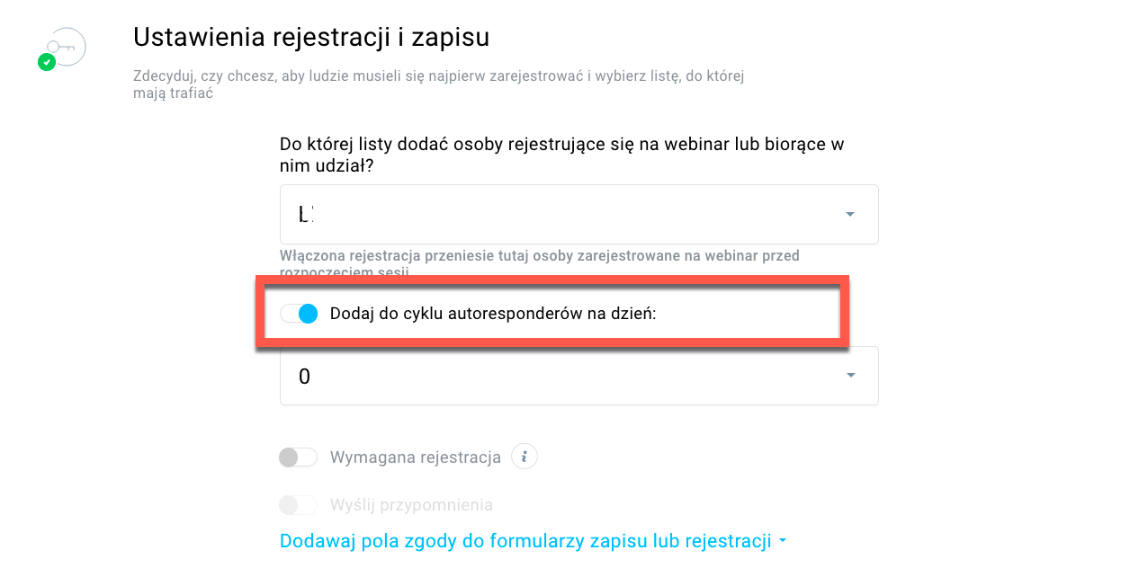Click the Wymagana rejestracja label text

(416, 457)
